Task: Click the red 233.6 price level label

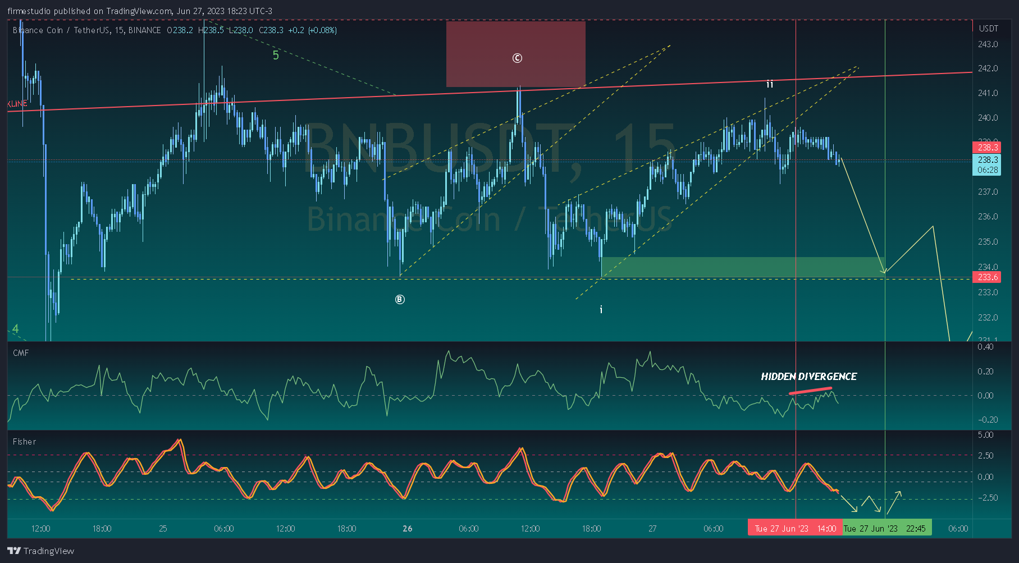Action: coord(987,277)
